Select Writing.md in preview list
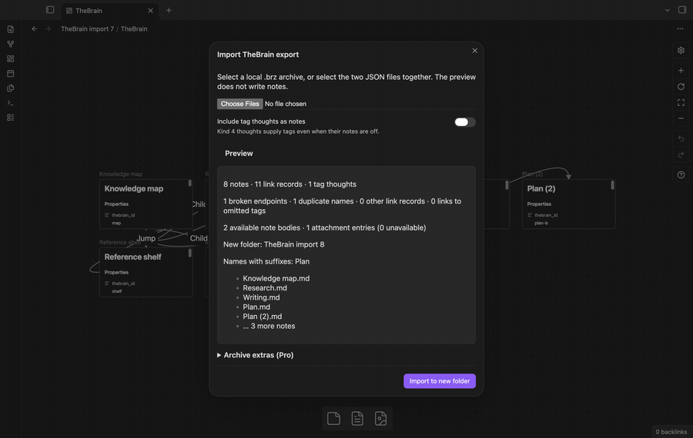The height and width of the screenshot is (438, 693). (x=261, y=297)
